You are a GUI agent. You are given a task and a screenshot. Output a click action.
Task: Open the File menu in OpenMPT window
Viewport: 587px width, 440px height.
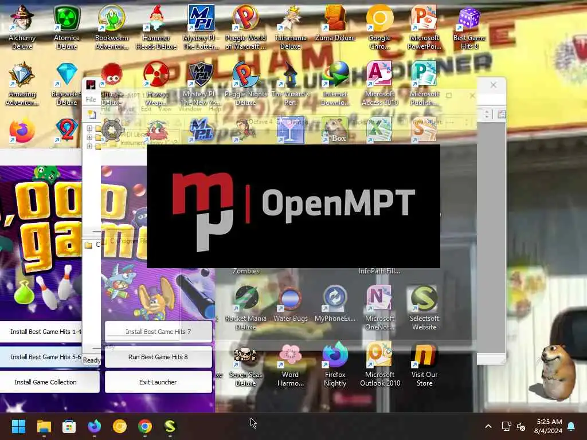click(91, 100)
